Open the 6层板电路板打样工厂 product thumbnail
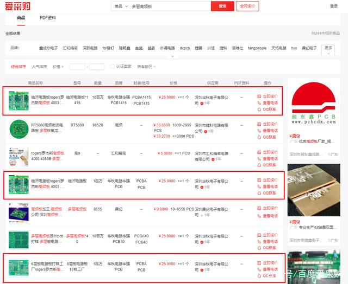348x284 pixels. click(x=18, y=268)
